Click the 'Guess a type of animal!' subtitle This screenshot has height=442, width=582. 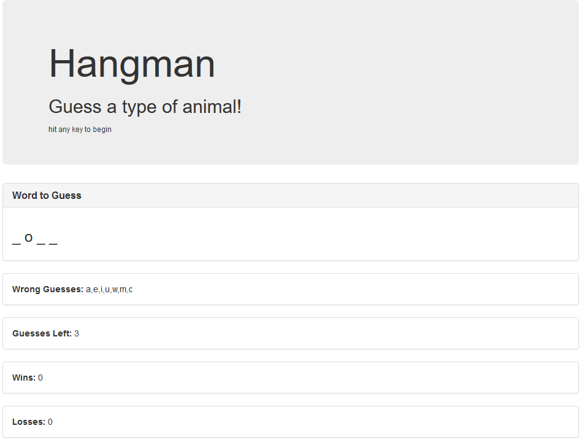[145, 107]
